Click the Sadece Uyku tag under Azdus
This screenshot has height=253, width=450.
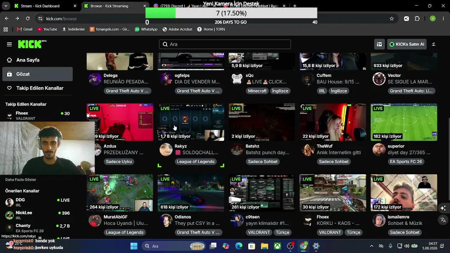pyautogui.click(x=119, y=162)
